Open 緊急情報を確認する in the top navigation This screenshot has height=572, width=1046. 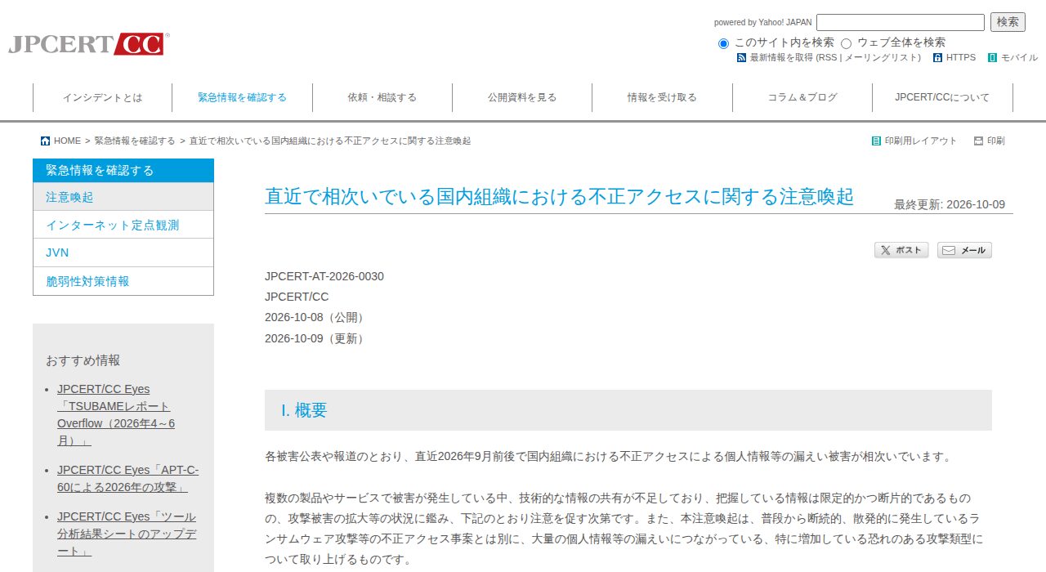(x=242, y=97)
